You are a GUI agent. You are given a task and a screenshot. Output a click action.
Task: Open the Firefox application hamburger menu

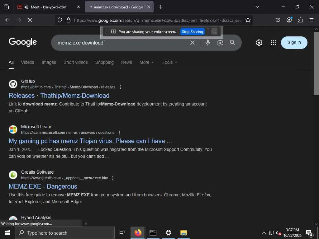[312, 20]
